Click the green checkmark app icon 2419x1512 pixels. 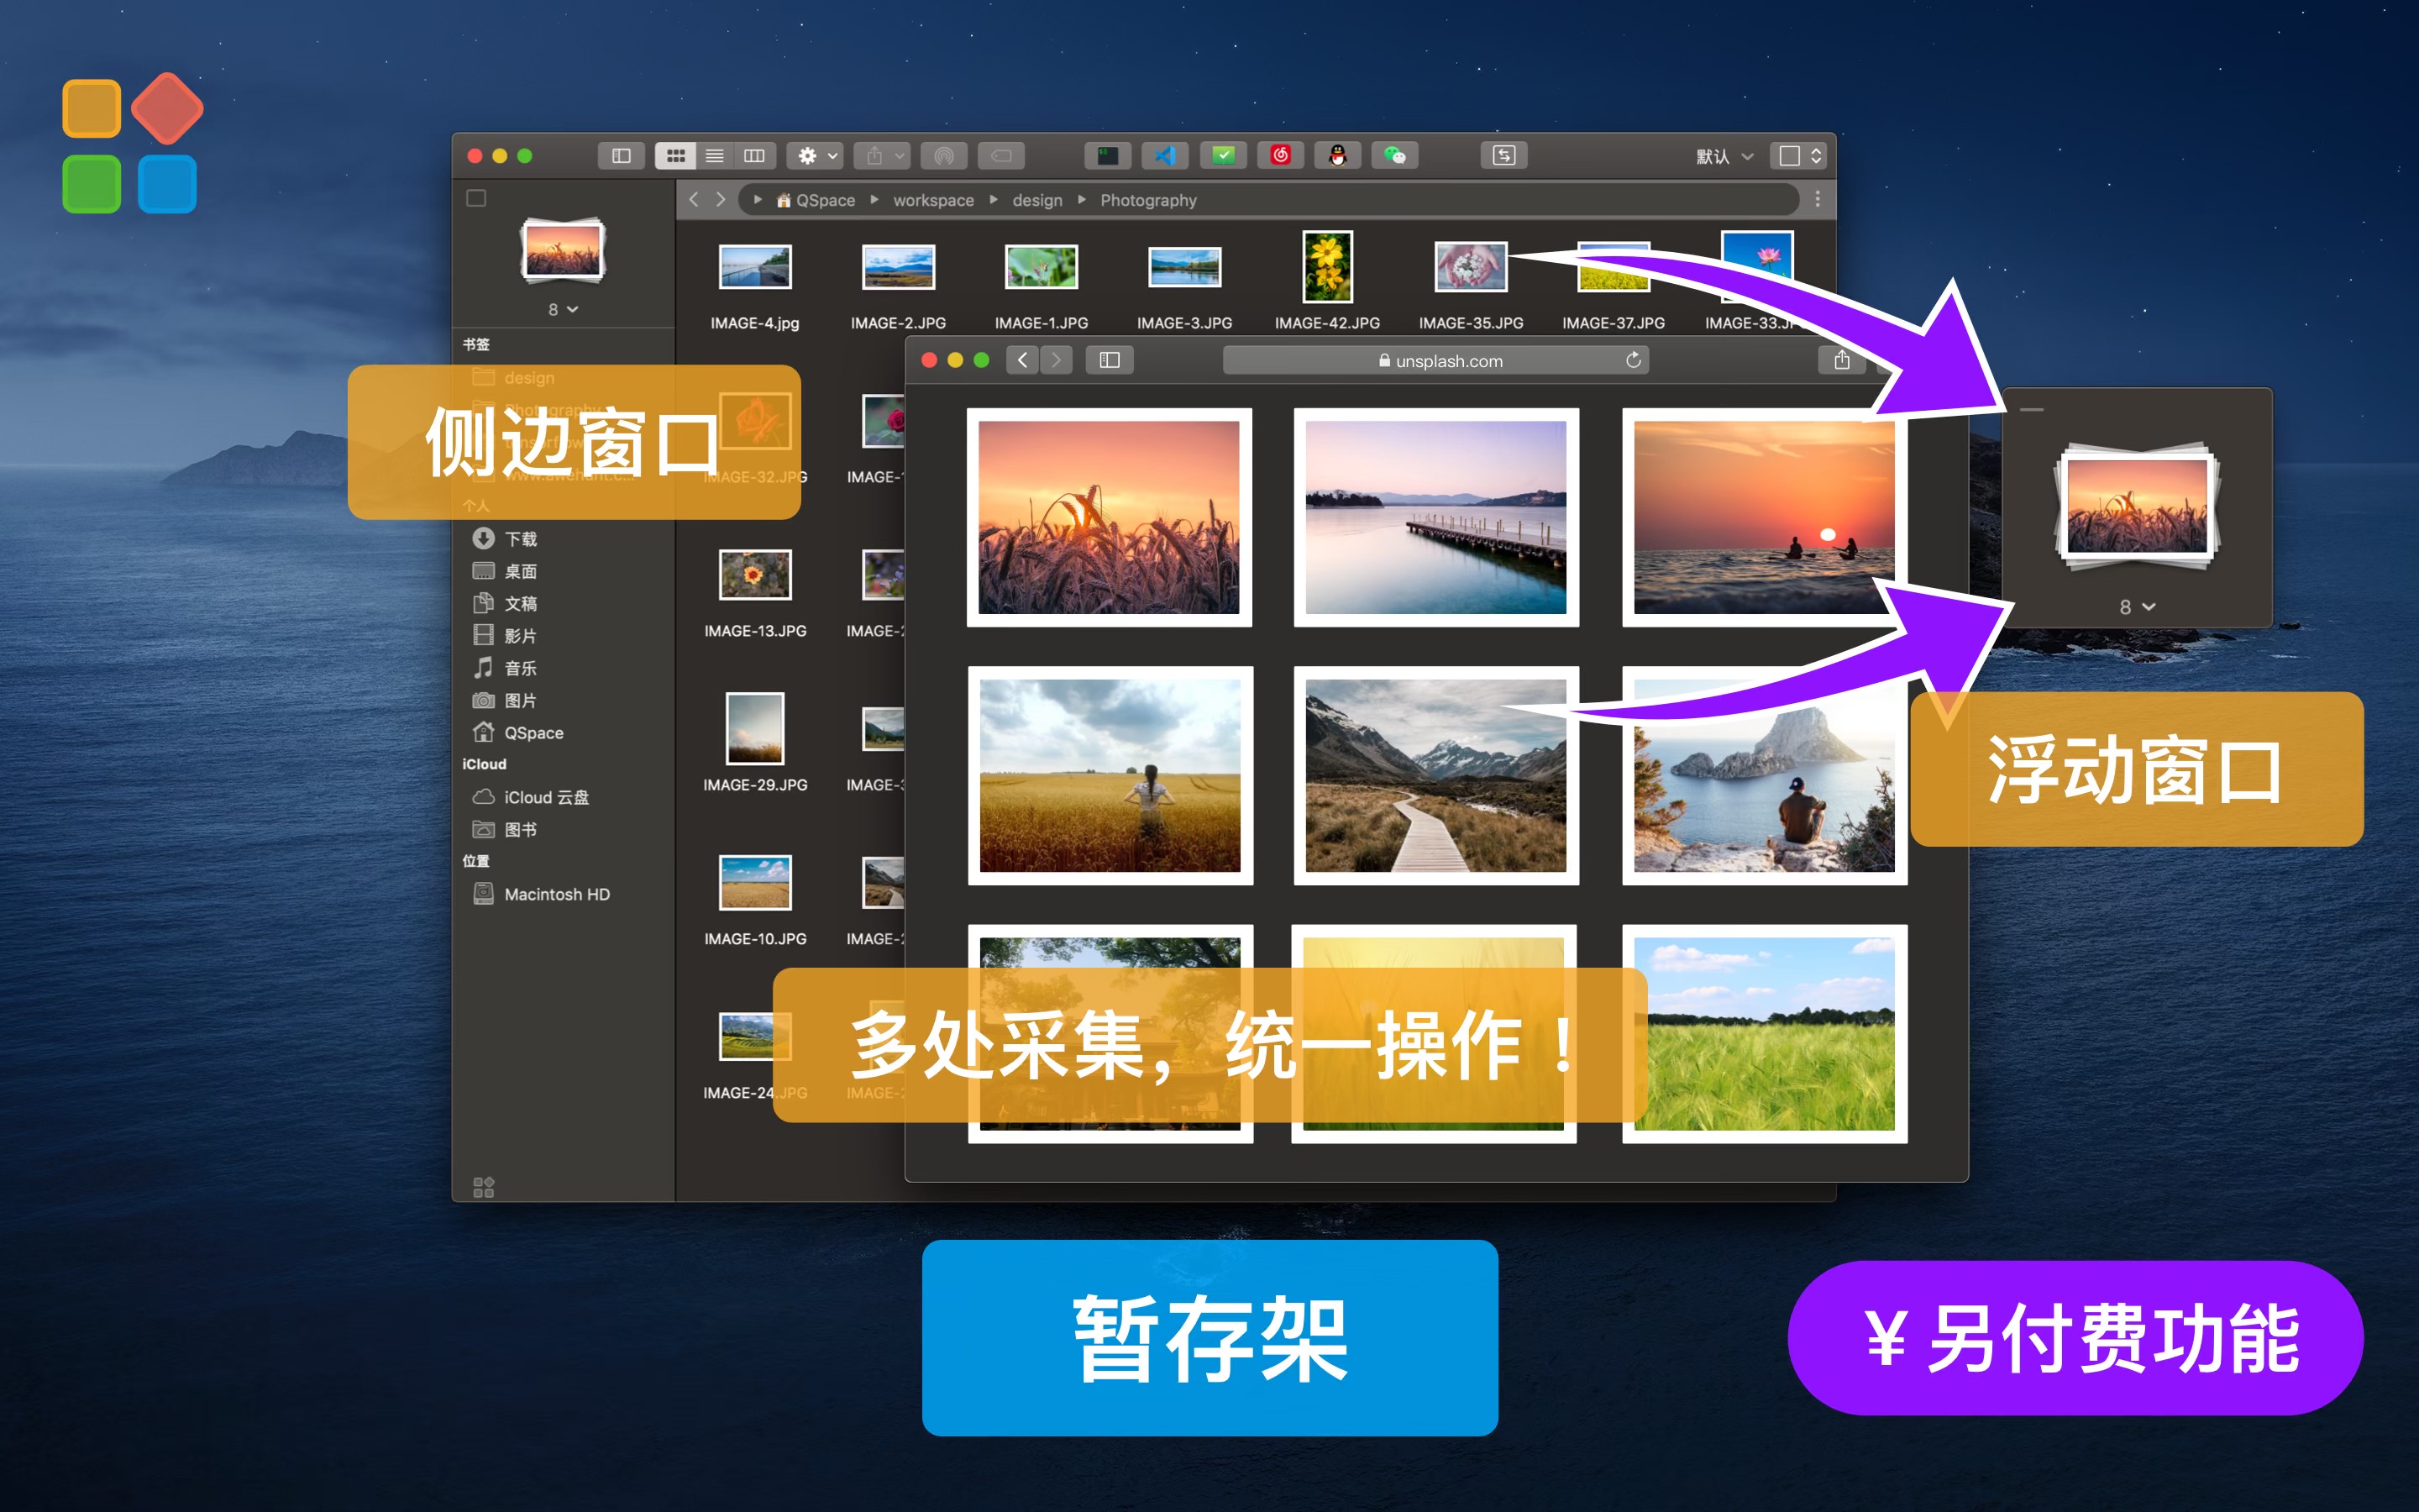(x=1224, y=156)
